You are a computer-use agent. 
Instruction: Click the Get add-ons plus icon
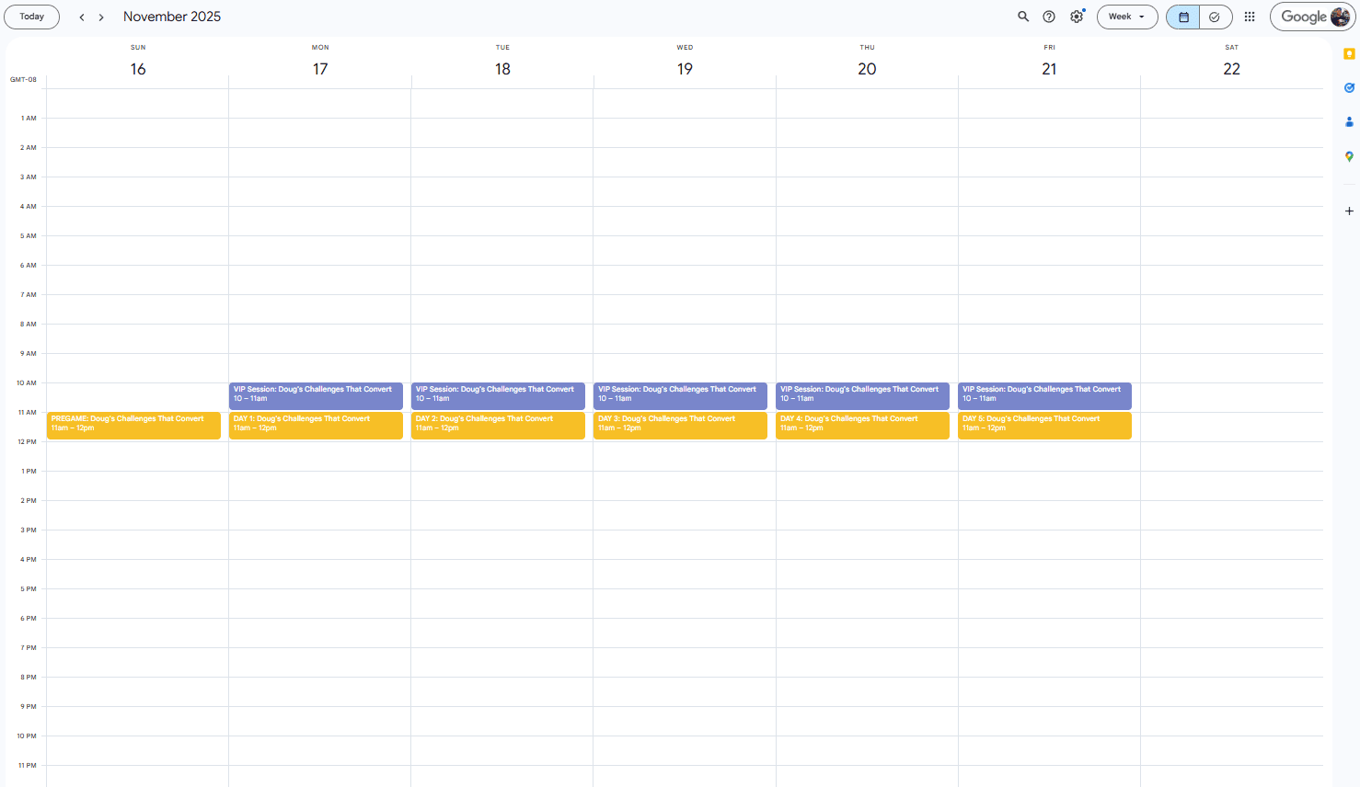1349,211
